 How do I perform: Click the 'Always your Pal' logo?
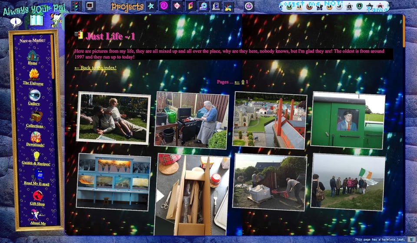click(x=34, y=10)
